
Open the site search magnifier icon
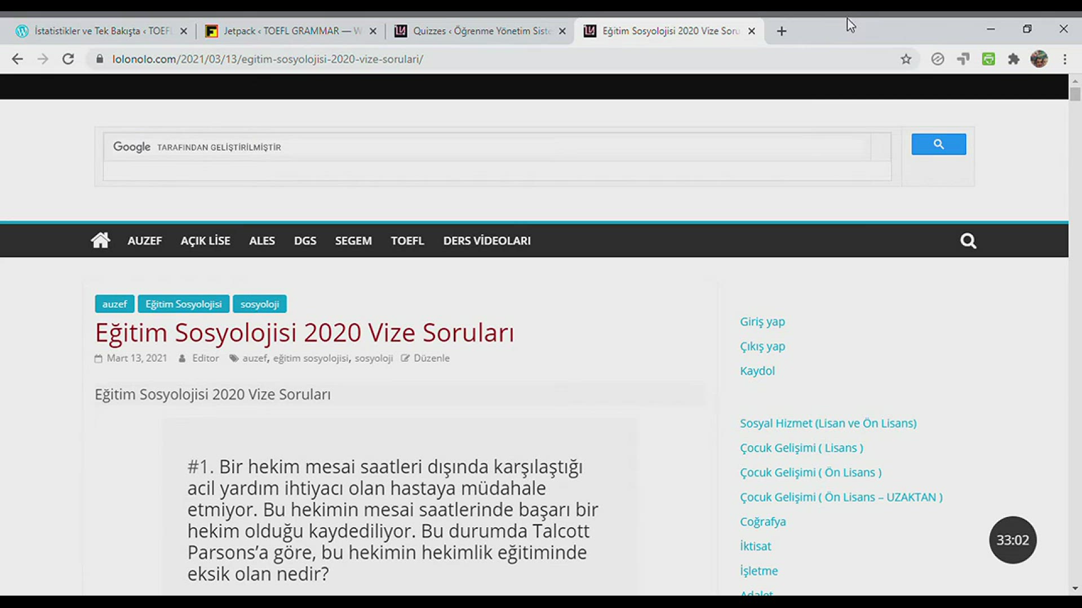click(968, 241)
